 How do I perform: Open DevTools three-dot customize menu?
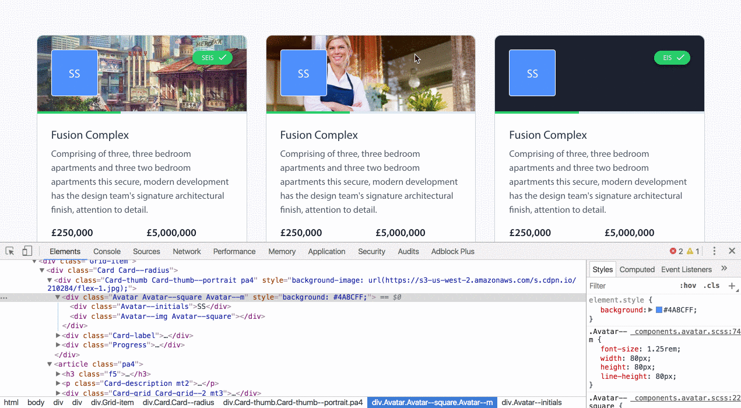click(714, 251)
